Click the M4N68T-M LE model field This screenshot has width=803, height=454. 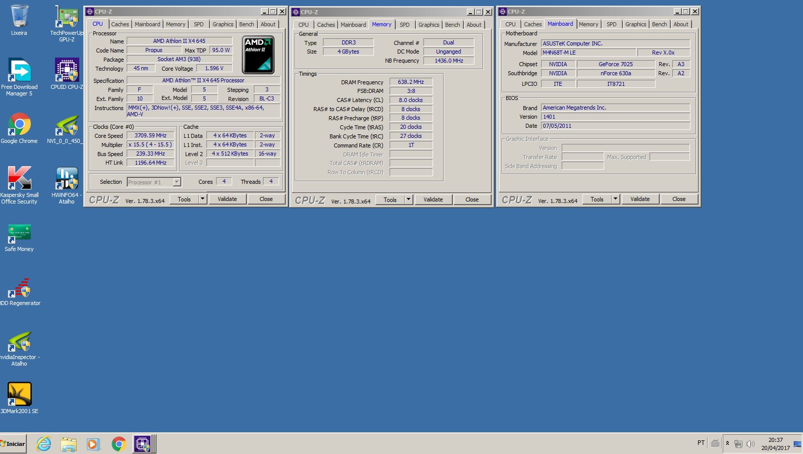coord(588,53)
